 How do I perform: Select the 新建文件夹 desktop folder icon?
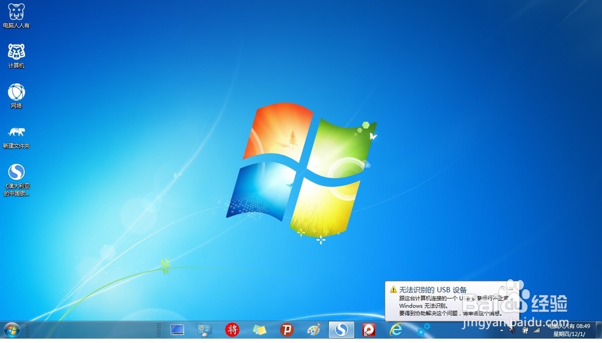(x=16, y=137)
